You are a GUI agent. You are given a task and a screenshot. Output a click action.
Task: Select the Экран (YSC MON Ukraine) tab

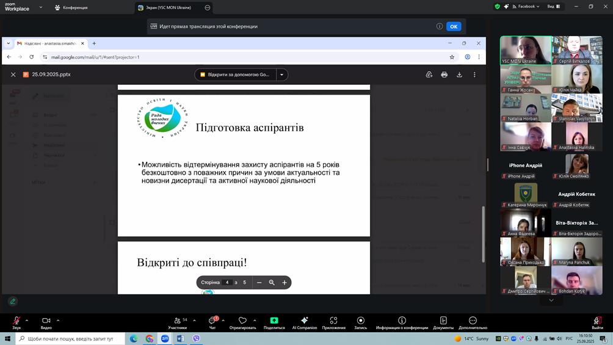tap(165, 8)
